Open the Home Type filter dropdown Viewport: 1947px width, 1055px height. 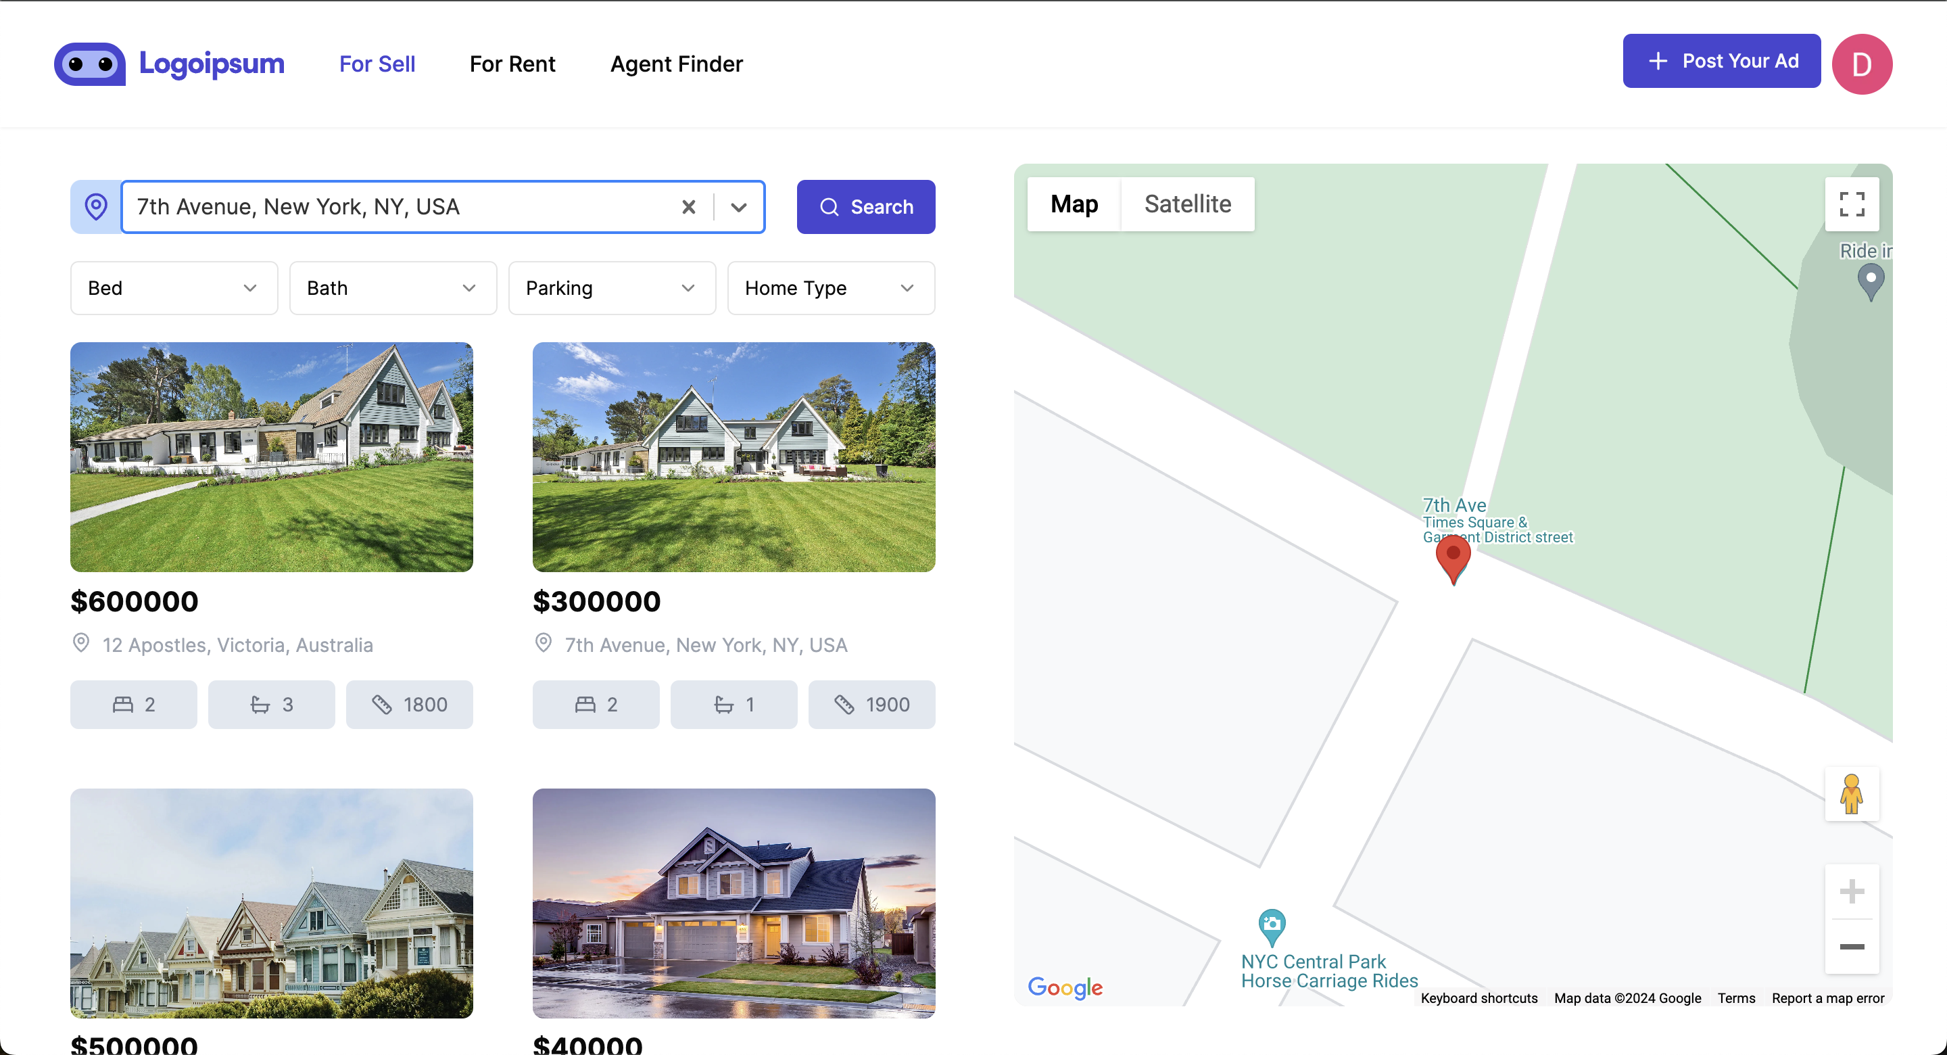[x=831, y=288]
